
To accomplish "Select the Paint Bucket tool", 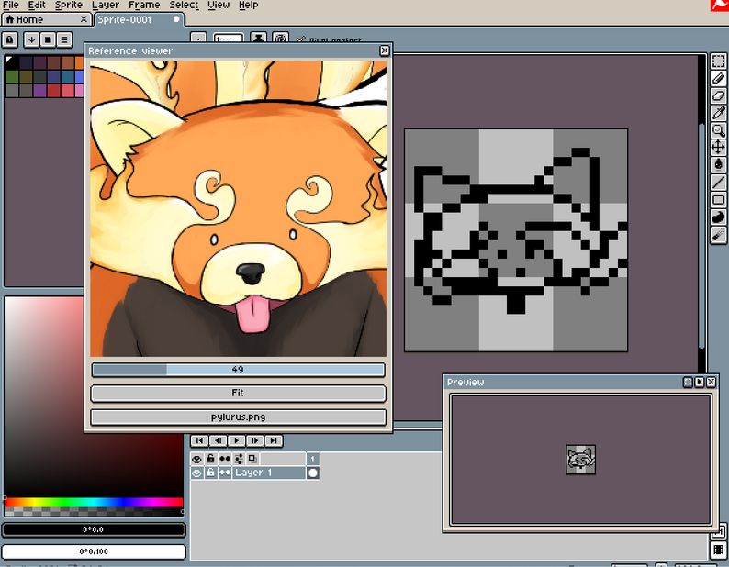I will (718, 164).
